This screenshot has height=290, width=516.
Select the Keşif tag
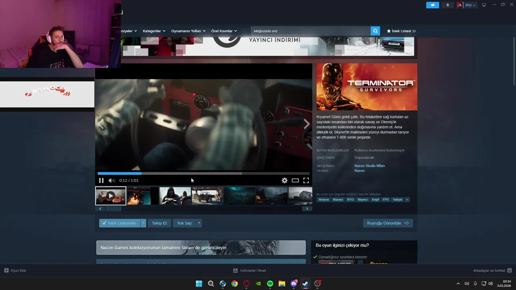point(375,200)
